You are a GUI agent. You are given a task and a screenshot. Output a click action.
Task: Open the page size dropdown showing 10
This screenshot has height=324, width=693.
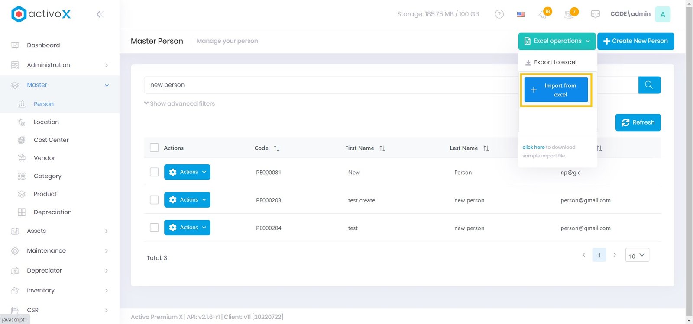click(637, 255)
